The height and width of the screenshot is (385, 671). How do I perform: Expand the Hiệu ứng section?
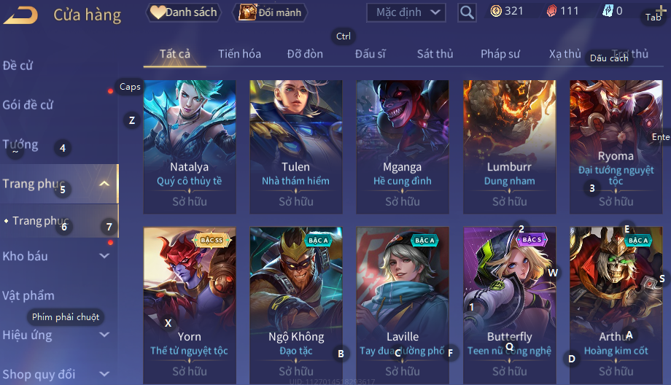tap(104, 335)
